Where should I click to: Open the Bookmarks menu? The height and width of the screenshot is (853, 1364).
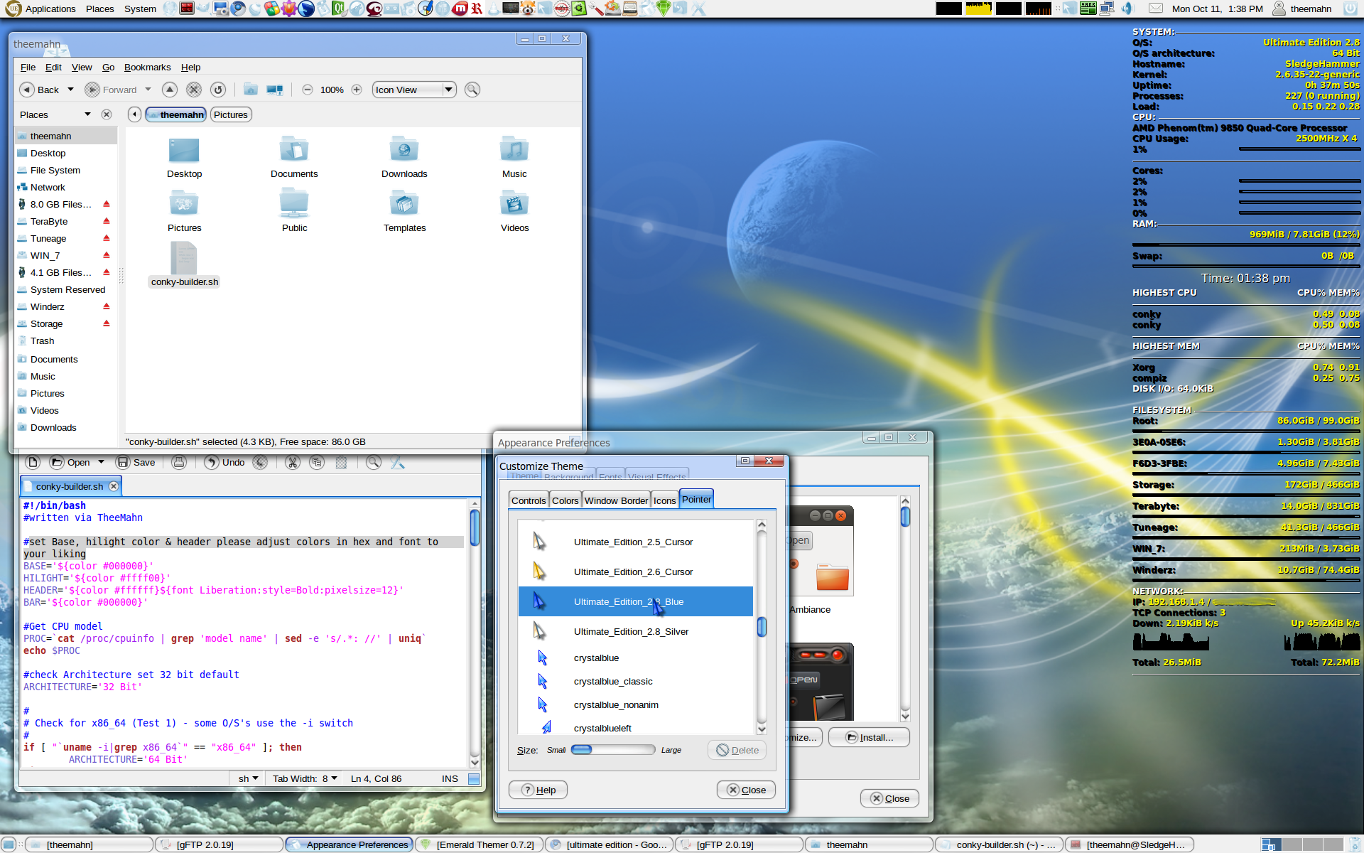pos(147,68)
